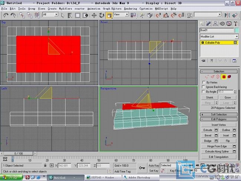Toggle the Angle Snap icon
The image size is (241, 181).
pyautogui.click(x=166, y=15)
